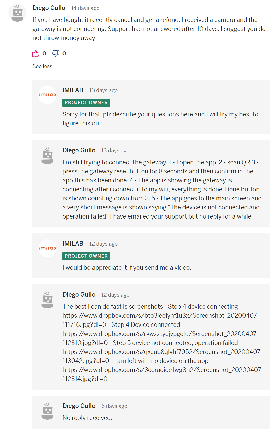Click the IMILAB logo avatar from 12 days ago
Screen dimensions: 278x434
coord(47,248)
